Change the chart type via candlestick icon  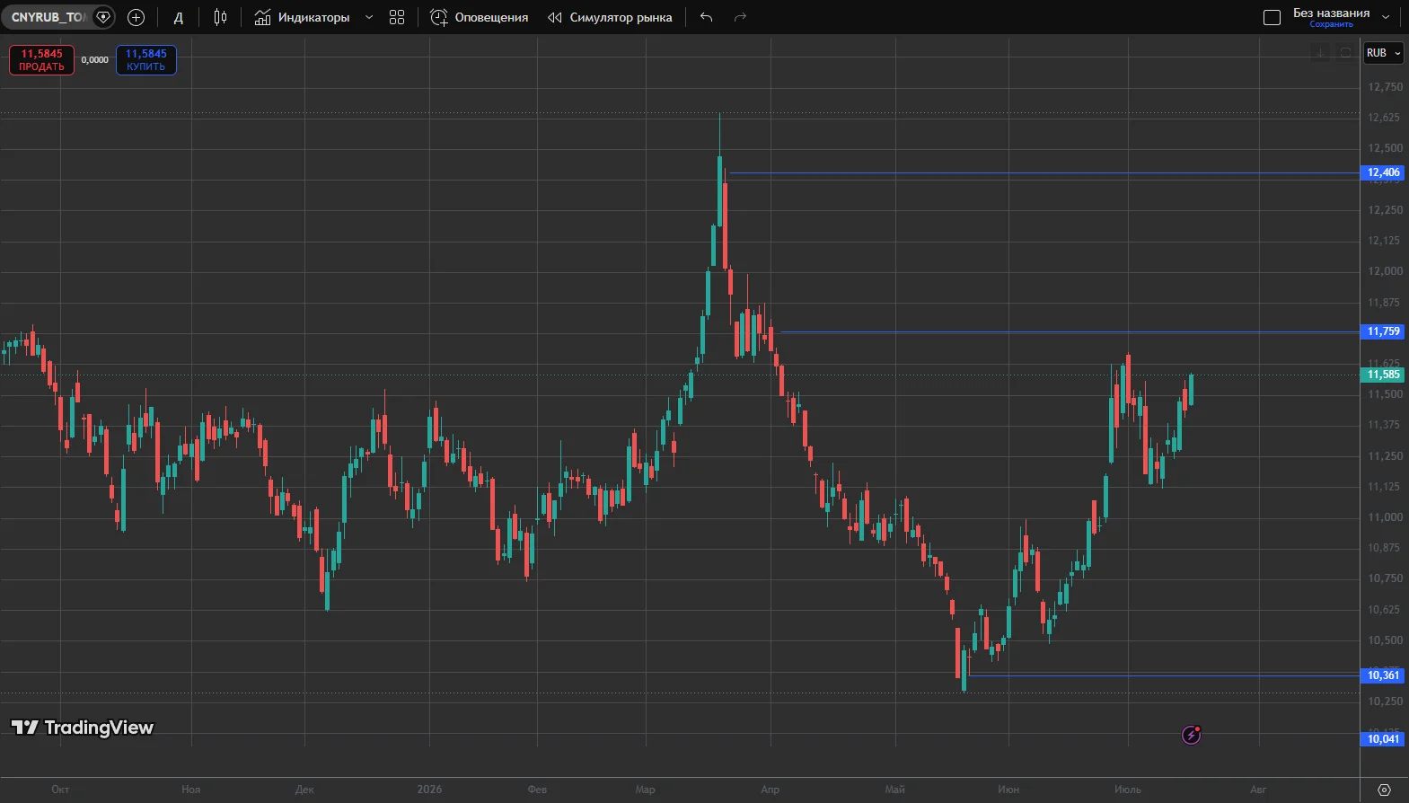220,17
